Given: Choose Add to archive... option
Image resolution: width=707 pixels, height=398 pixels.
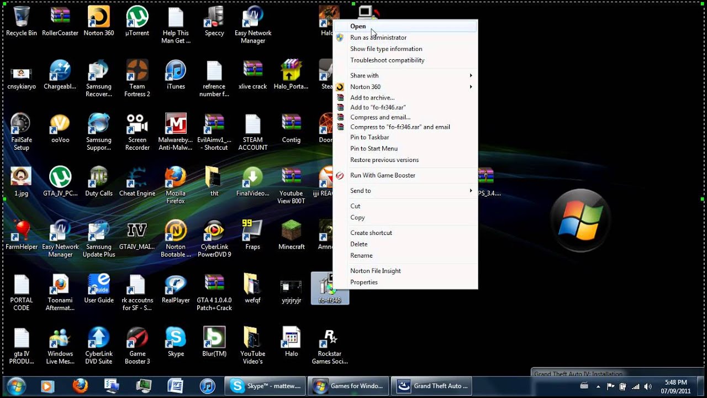Looking at the screenshot, I should coord(406,98).
